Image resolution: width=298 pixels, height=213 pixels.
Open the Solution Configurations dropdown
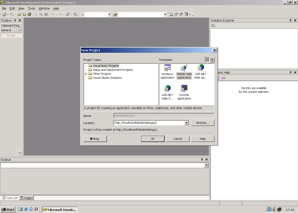click(109, 15)
